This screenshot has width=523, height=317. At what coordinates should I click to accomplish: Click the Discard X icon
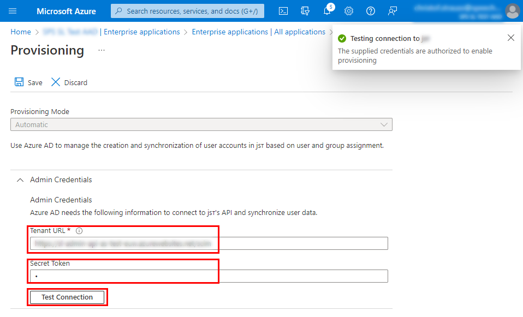point(55,82)
